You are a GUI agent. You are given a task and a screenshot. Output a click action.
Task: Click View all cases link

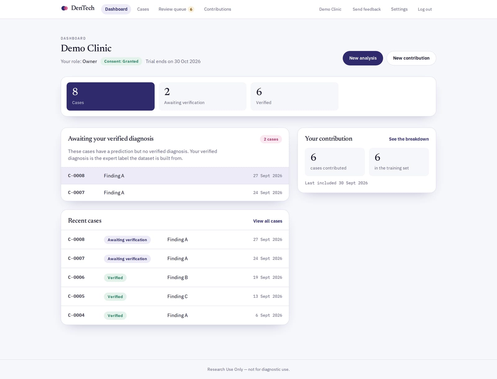point(268,221)
